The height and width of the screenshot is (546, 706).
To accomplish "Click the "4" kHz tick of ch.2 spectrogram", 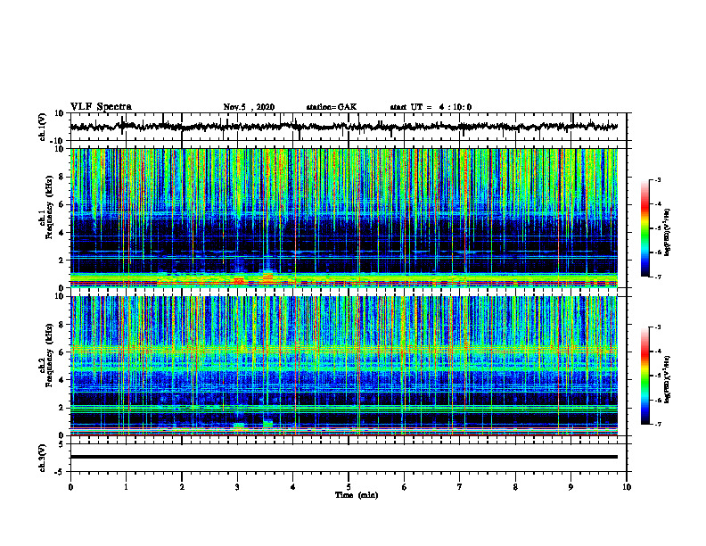I will click(62, 380).
